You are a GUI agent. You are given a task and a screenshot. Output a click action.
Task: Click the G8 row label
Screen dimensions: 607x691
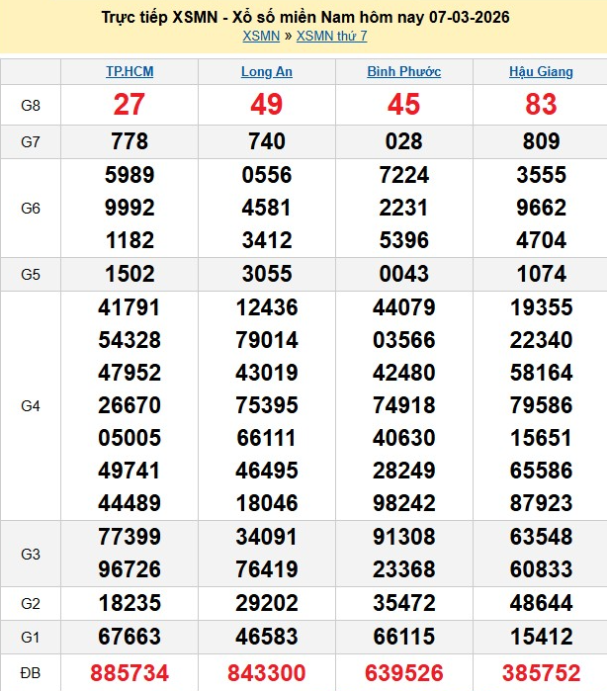point(31,105)
